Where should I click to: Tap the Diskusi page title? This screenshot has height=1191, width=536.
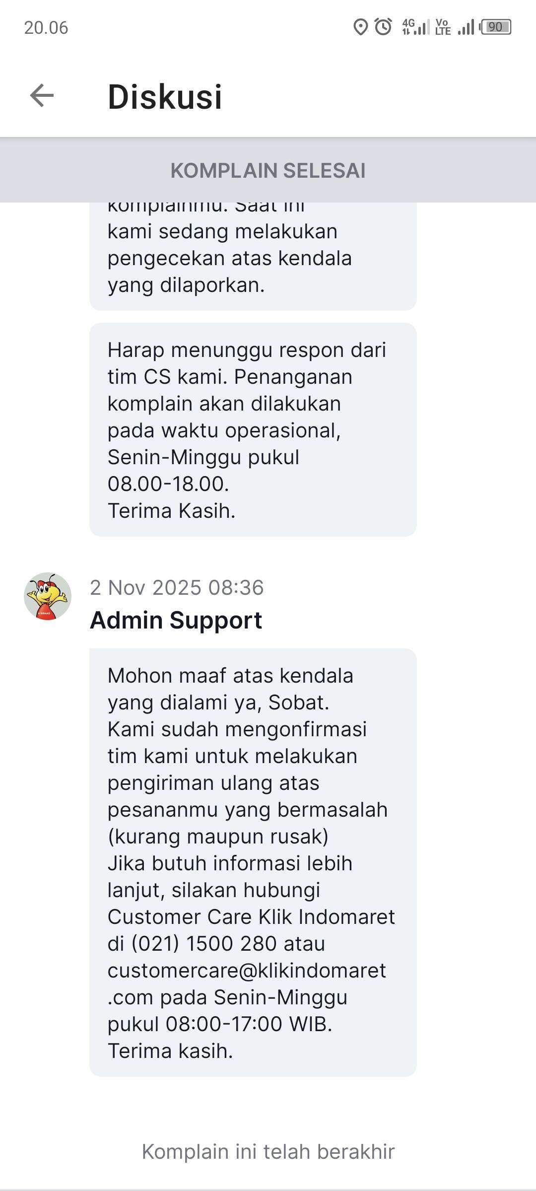click(165, 96)
